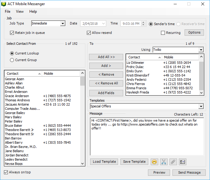Click the Load Template button
This screenshot has width=210, height=180.
[x=104, y=162]
